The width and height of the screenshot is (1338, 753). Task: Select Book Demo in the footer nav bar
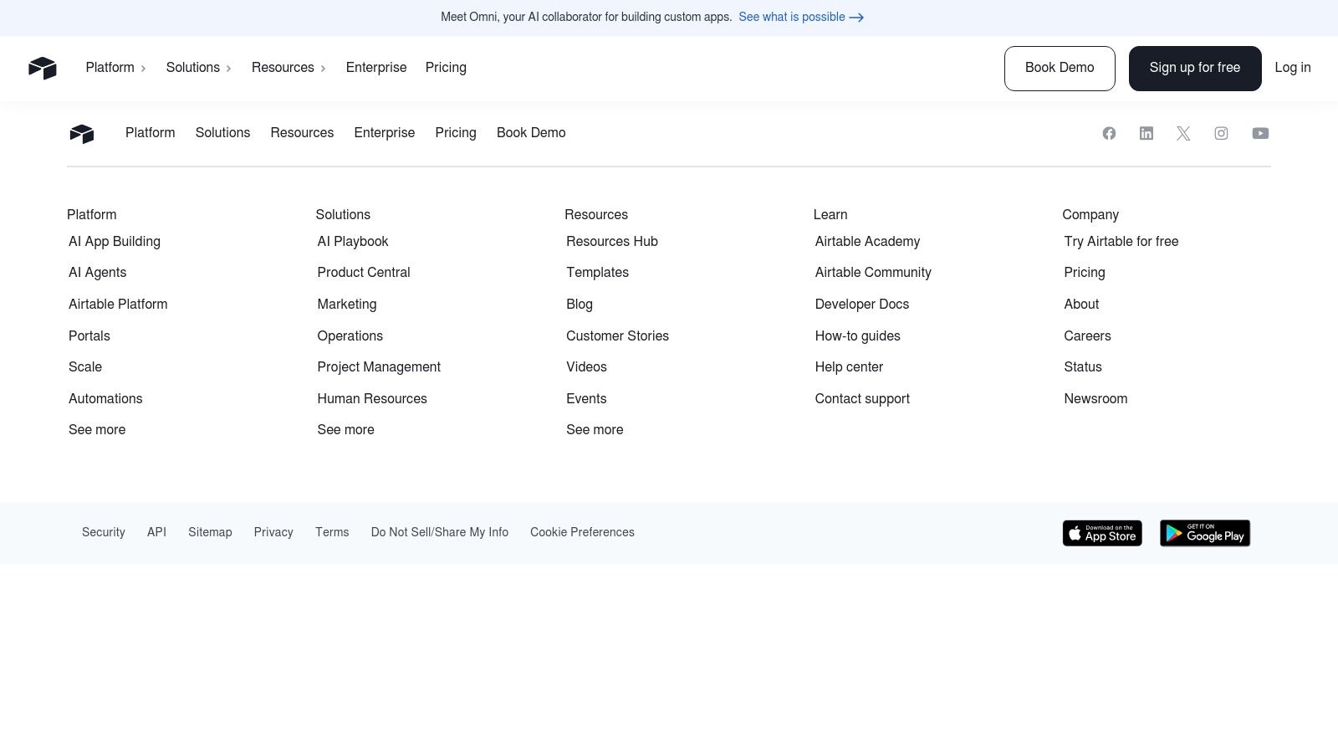pyautogui.click(x=531, y=133)
